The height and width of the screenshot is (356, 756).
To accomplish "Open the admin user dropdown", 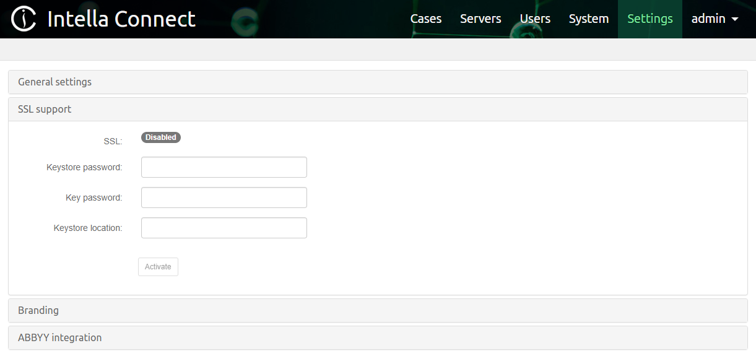I will [715, 19].
